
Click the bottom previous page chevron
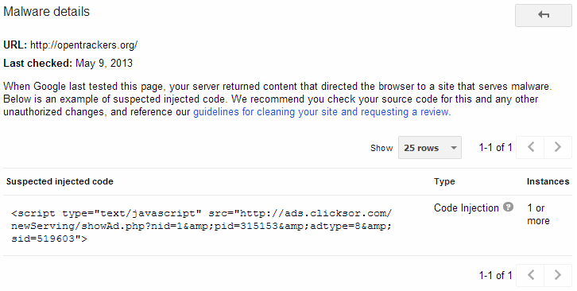530,275
